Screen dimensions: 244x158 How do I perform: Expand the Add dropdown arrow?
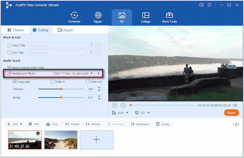pyautogui.click(x=21, y=124)
